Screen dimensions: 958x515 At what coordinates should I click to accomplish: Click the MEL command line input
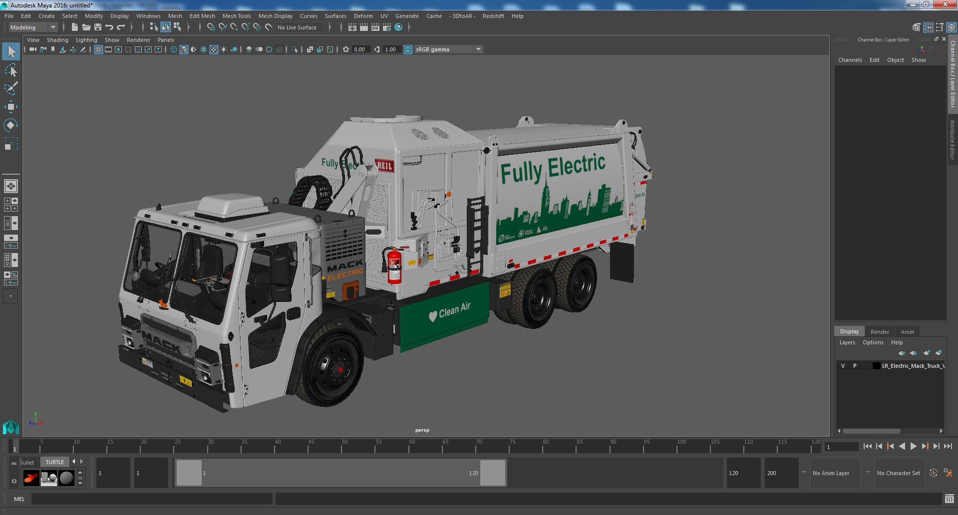[152, 499]
